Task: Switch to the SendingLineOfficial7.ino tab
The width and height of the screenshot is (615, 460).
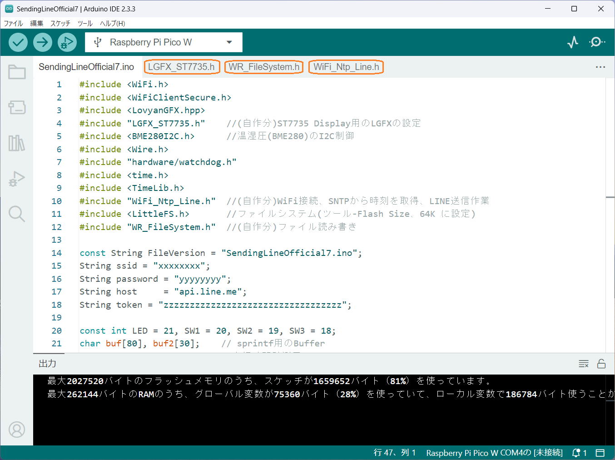Action: 86,67
